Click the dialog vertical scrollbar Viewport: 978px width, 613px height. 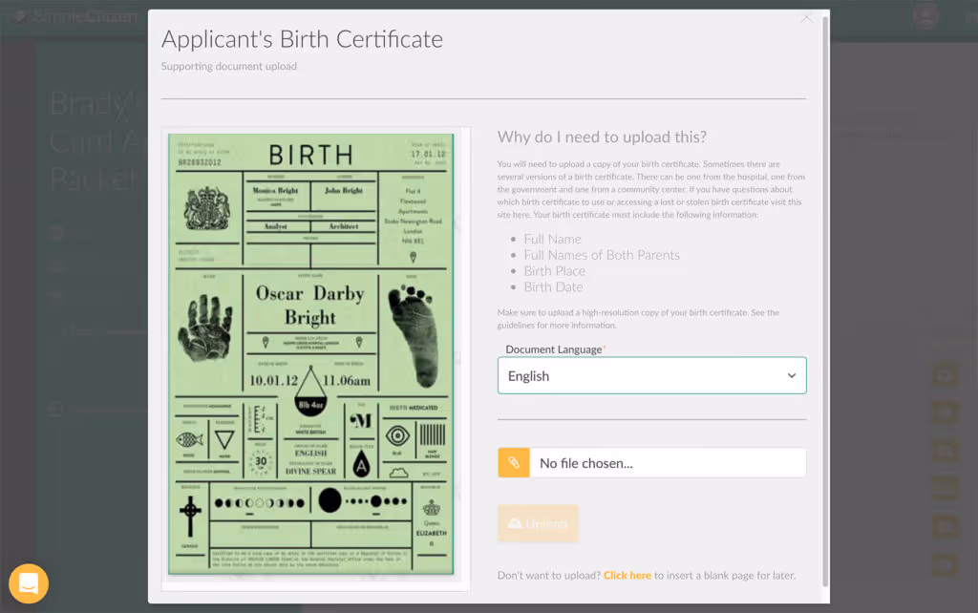click(825, 302)
